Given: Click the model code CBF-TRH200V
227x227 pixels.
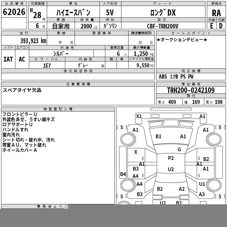Looking at the screenshot, I should (x=163, y=26).
